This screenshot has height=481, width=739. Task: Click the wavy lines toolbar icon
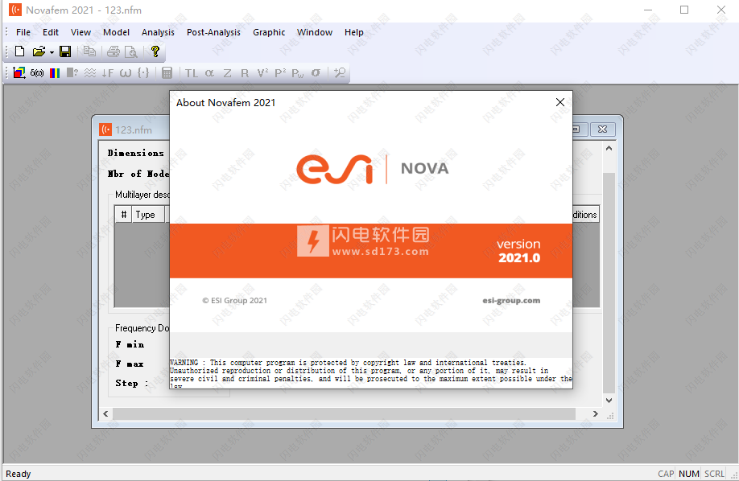tap(90, 73)
